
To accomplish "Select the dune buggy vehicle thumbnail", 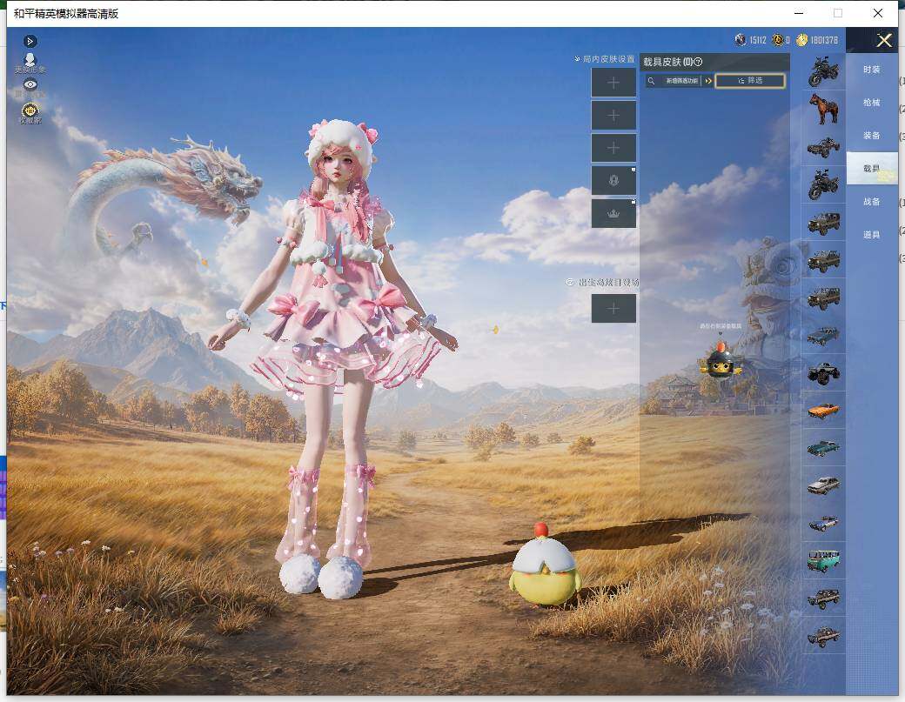I will tap(823, 146).
